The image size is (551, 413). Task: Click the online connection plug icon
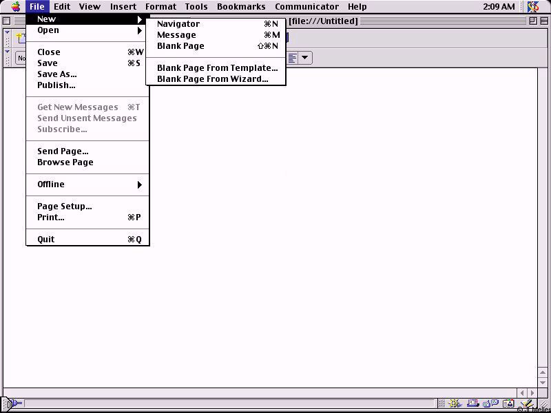coord(14,404)
